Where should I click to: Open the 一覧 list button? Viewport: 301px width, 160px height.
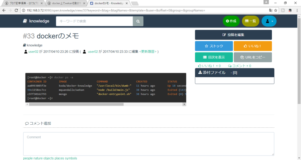coord(251,21)
